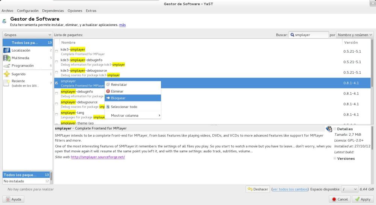Enable the smplayer-lang package checkbox
The image size is (376, 205).
point(57,115)
